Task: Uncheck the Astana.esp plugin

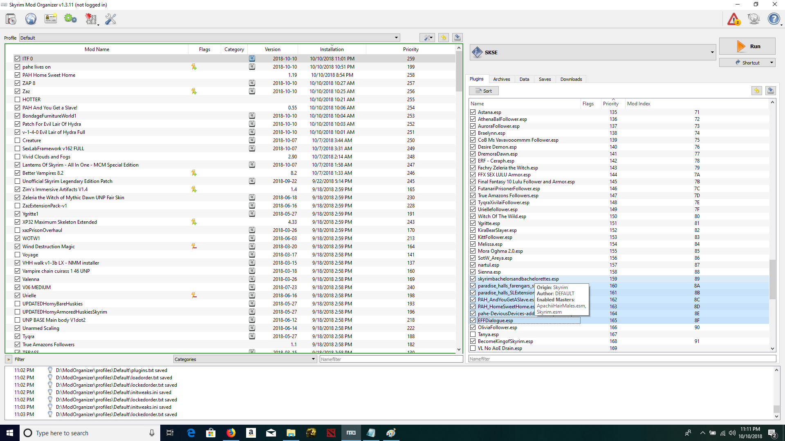Action: (x=473, y=112)
